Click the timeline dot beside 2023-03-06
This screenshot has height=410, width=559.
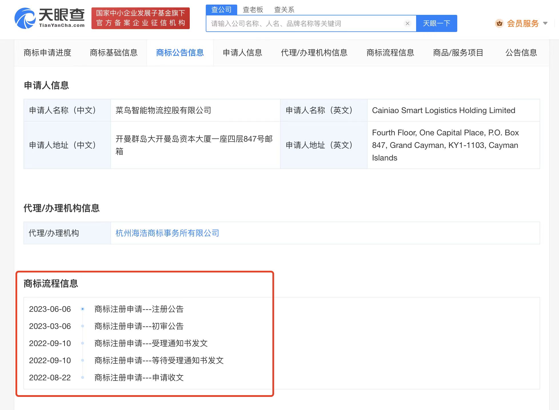click(83, 326)
